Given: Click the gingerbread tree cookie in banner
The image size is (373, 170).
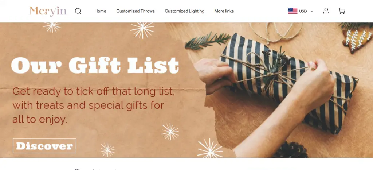Looking at the screenshot, I should (357, 38).
